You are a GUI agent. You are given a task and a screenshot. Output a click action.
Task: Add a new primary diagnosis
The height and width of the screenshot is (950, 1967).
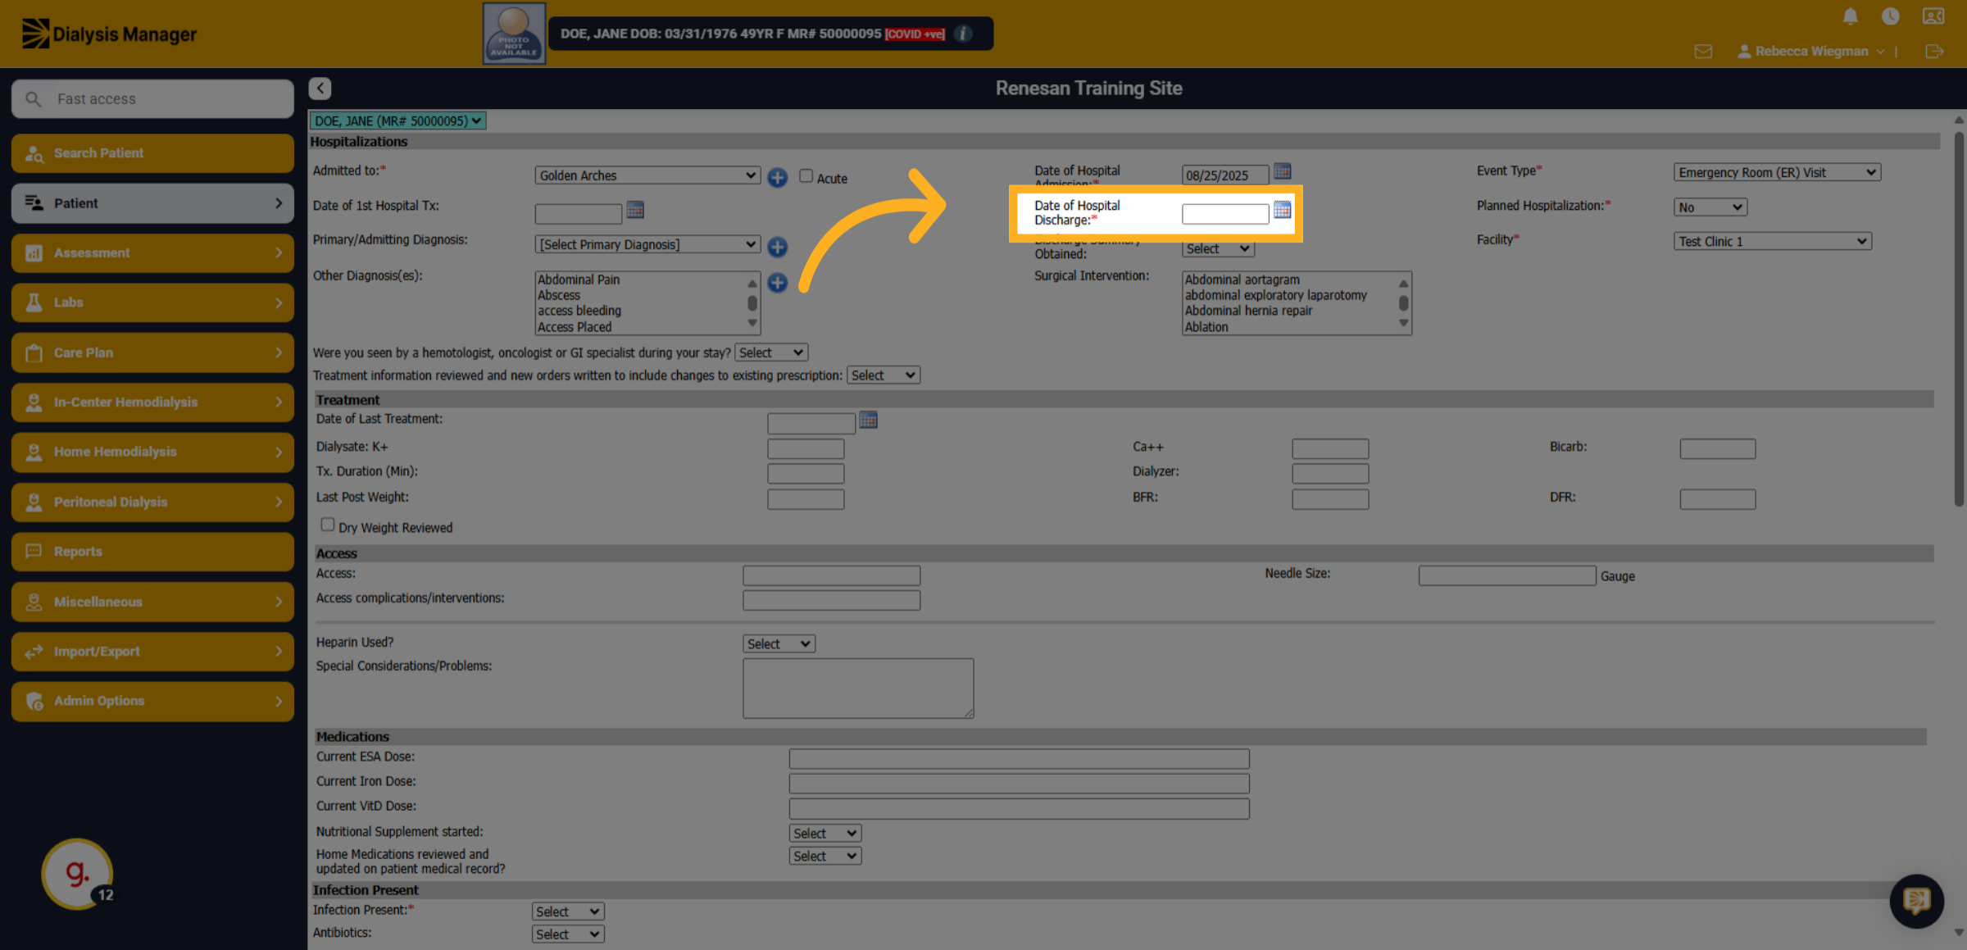pos(777,246)
